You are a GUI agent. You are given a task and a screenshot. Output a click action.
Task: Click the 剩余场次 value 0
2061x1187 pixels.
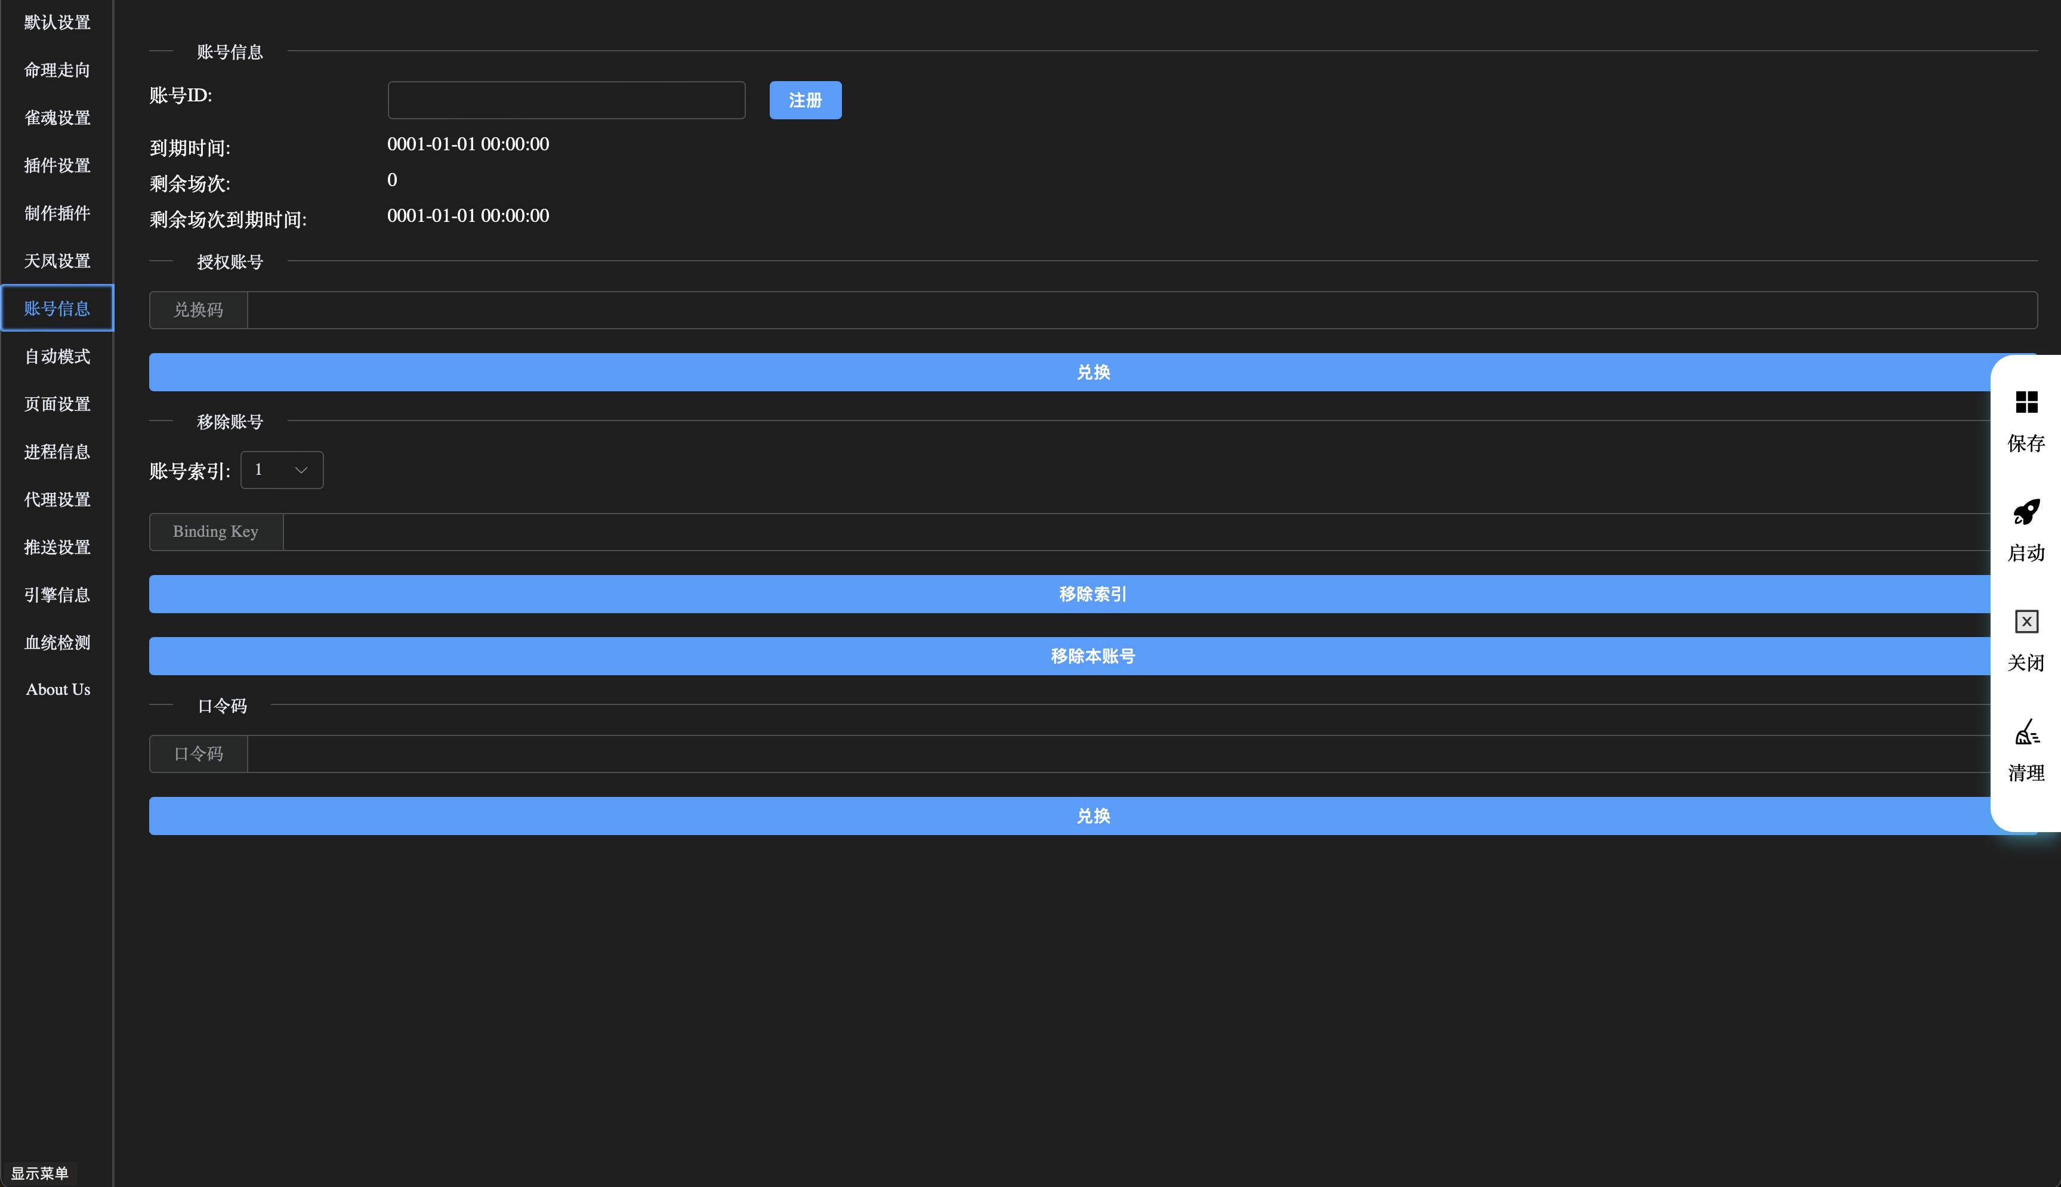click(x=392, y=180)
